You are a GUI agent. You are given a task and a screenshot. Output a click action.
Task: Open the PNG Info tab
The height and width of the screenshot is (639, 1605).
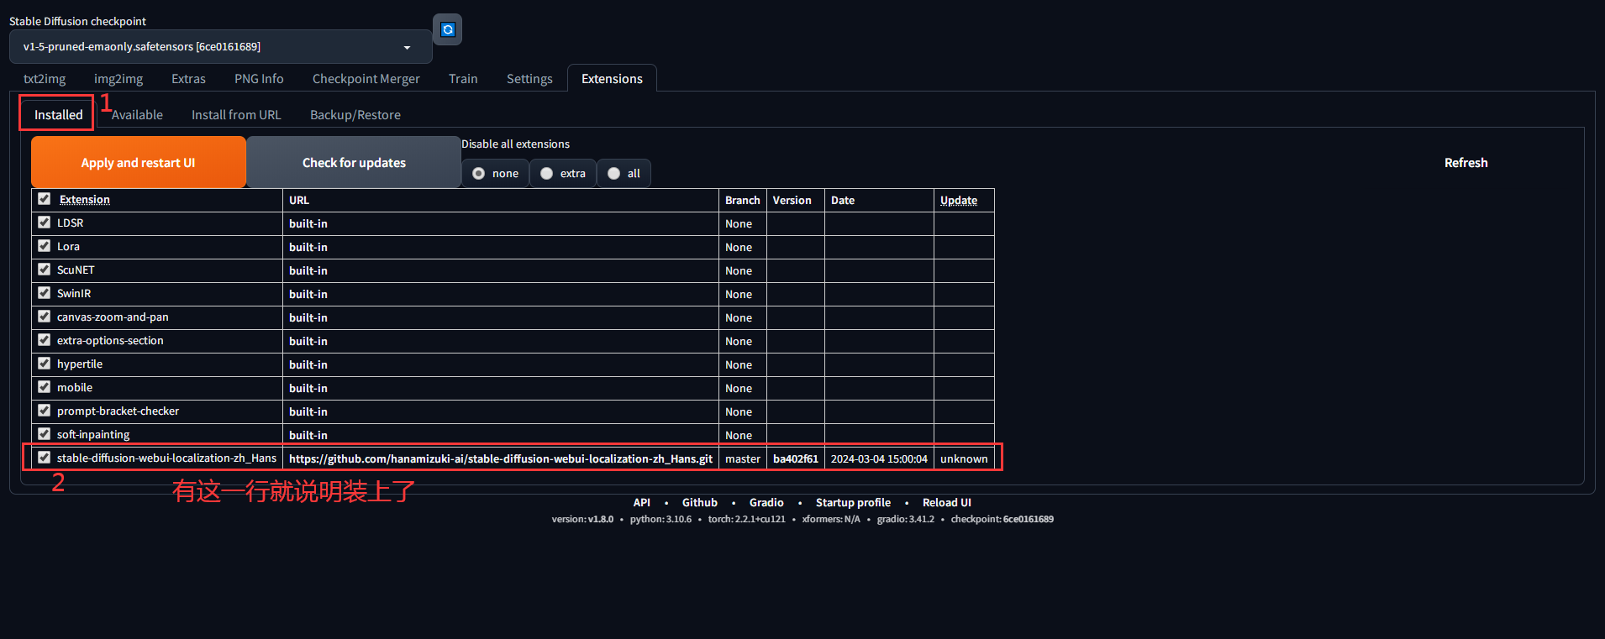pos(259,79)
